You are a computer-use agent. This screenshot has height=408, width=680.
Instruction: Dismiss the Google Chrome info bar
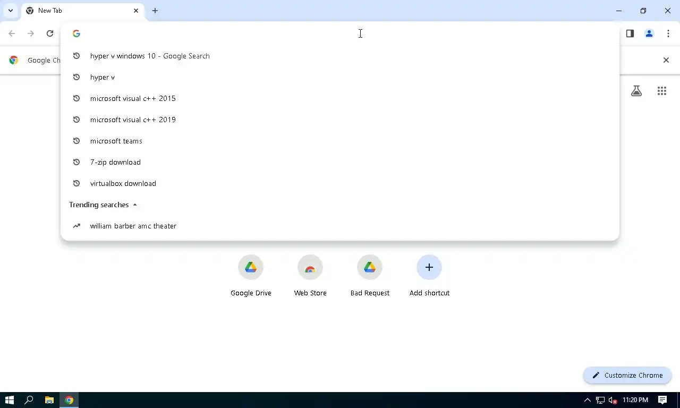tap(666, 60)
